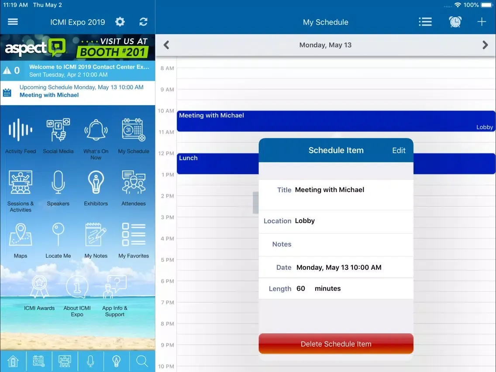Tap the schedule icon in bottom bar
496x372 pixels.
tap(39, 361)
